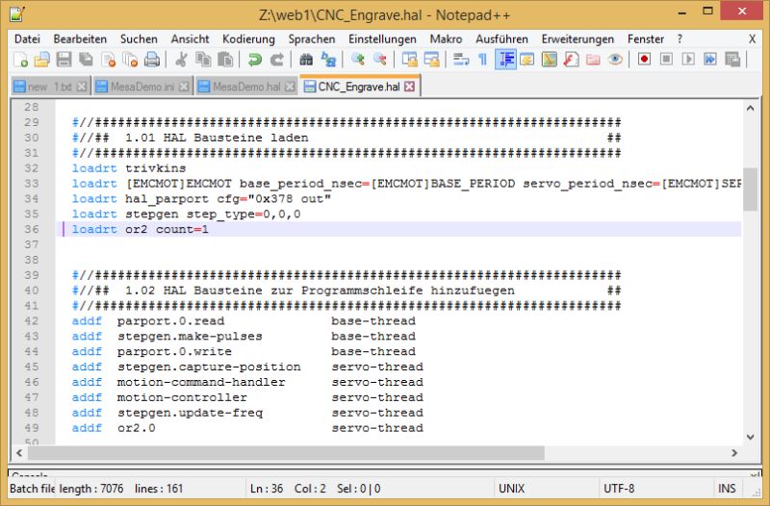
Task: Open Find with the binoculars icon
Action: click(x=306, y=60)
